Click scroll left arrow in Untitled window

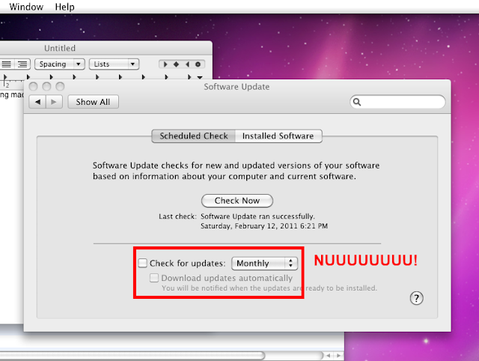pos(328,356)
